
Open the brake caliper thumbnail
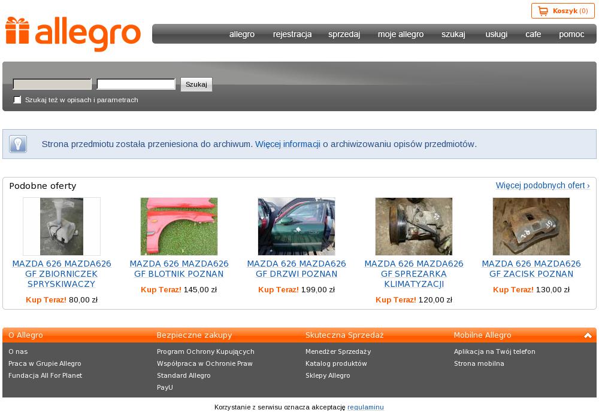point(531,227)
